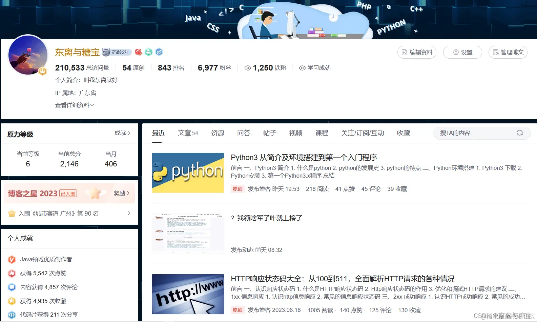Open the 我领啥军了咋就上榜了 post thumbnail
537x322 pixels.
click(x=188, y=234)
